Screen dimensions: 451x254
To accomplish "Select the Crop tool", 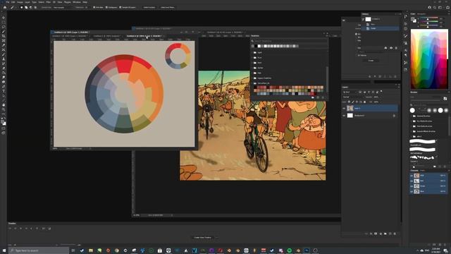I will tap(4, 36).
